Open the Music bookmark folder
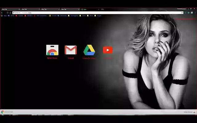 tap(90, 16)
